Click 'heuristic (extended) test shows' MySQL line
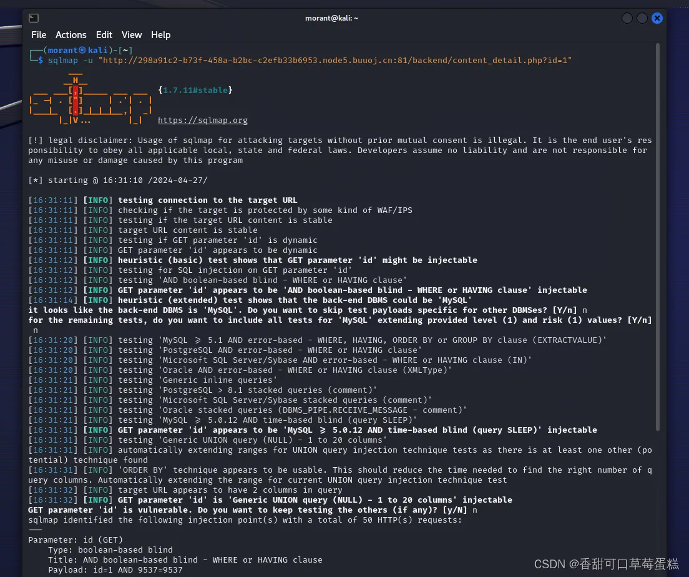Viewport: 689px width, 577px height. point(250,300)
